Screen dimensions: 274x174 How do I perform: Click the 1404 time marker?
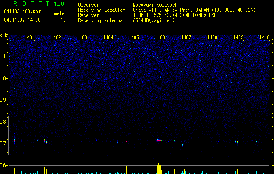click(x=108, y=37)
